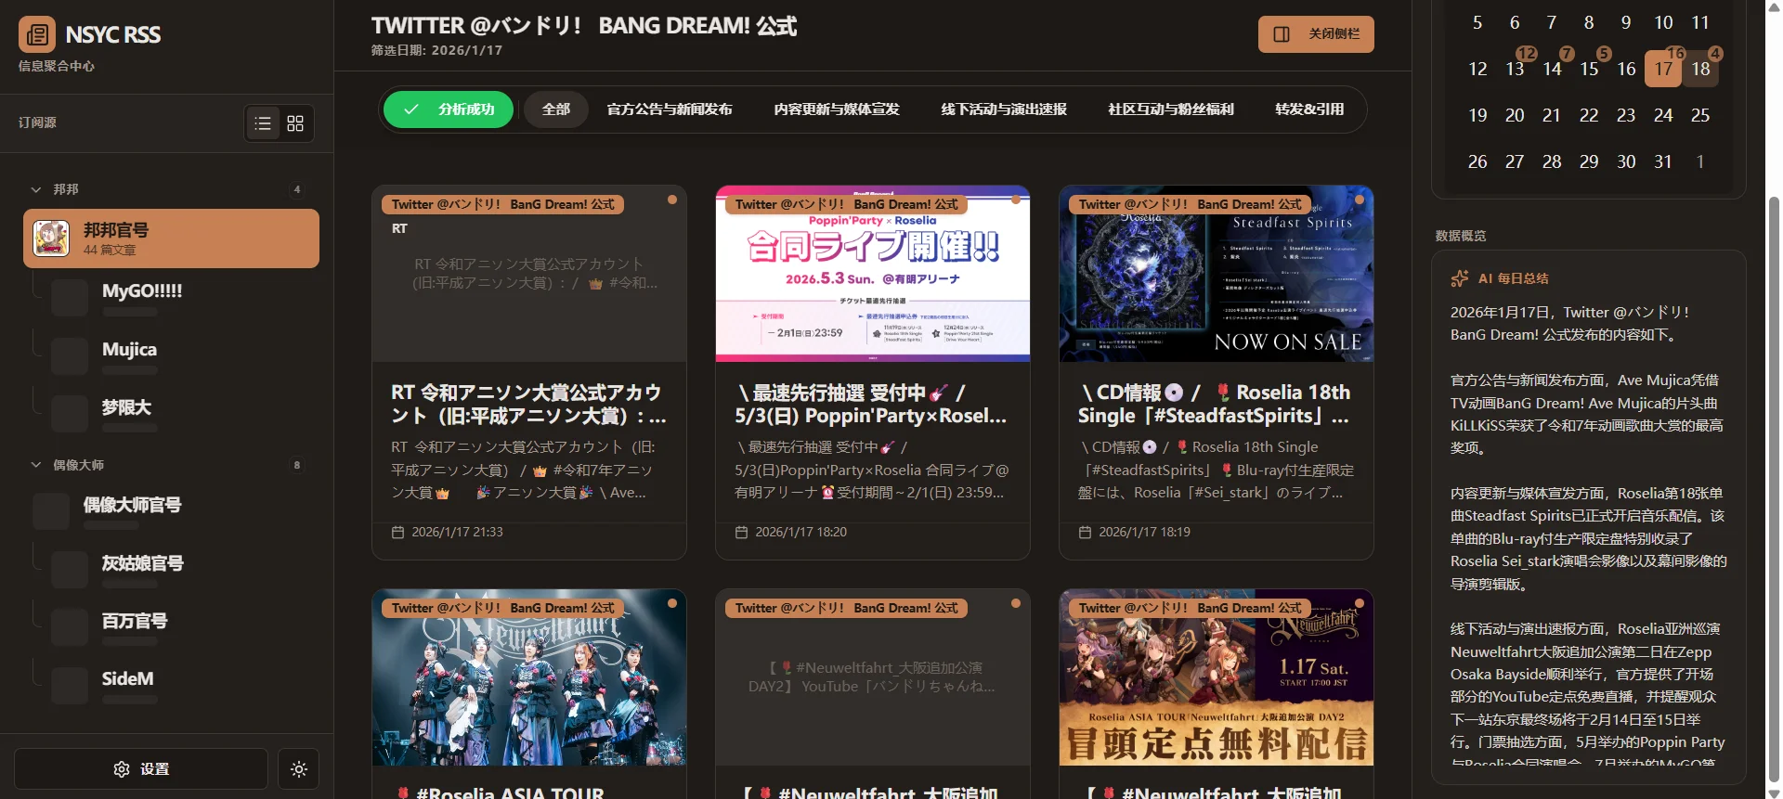Open the 冒頭定点無料配信 card thumbnail
This screenshot has height=799, width=1783.
pos(1217,677)
